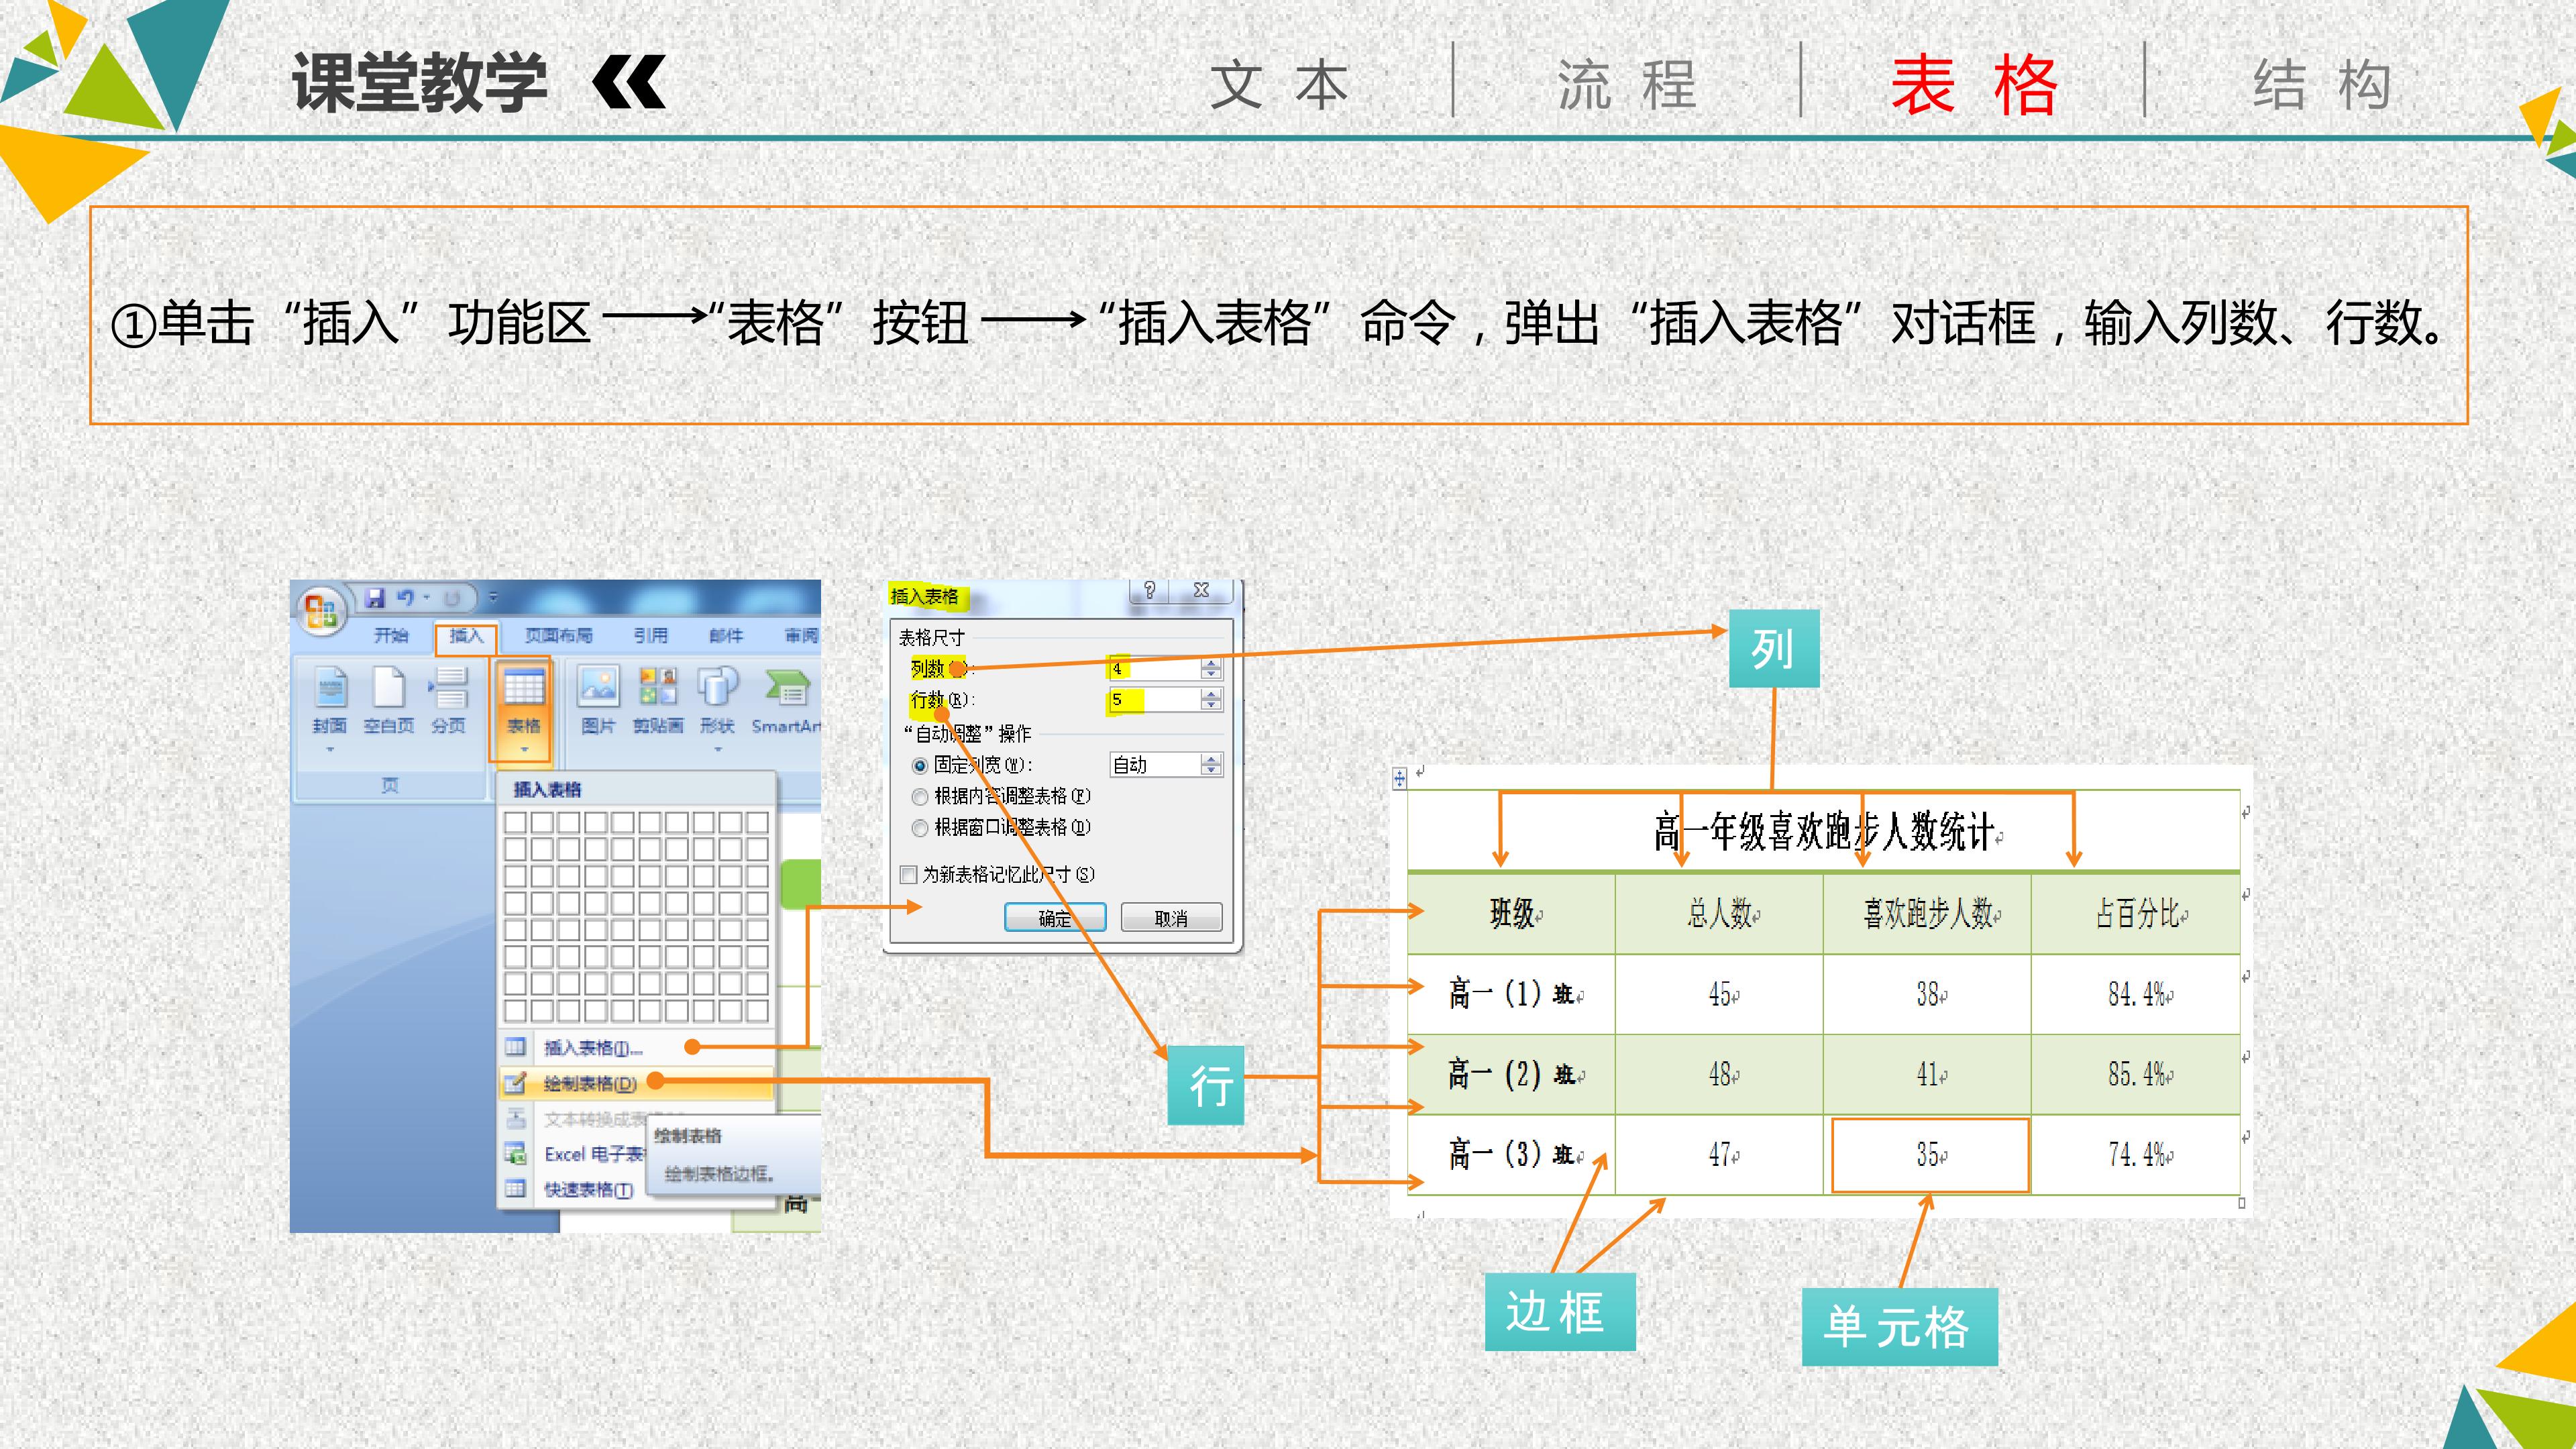The width and height of the screenshot is (2576, 1449).
Task: Click the 确定 button in dialog
Action: (1055, 917)
